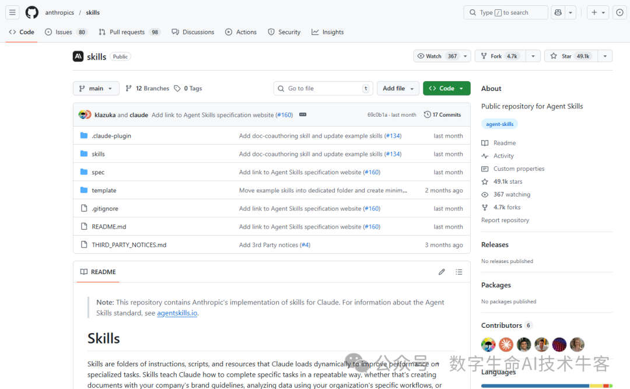
Task: Fork the skills repository
Action: click(501, 56)
